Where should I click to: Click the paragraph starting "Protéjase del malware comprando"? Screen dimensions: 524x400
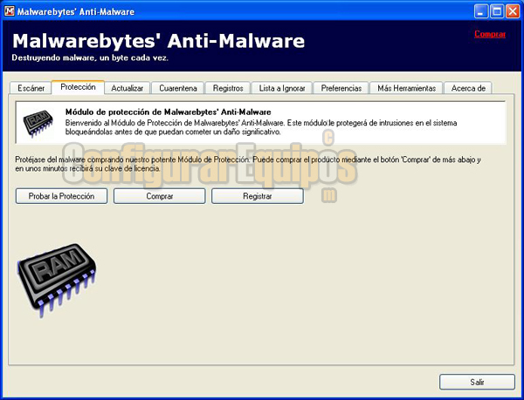click(248, 164)
